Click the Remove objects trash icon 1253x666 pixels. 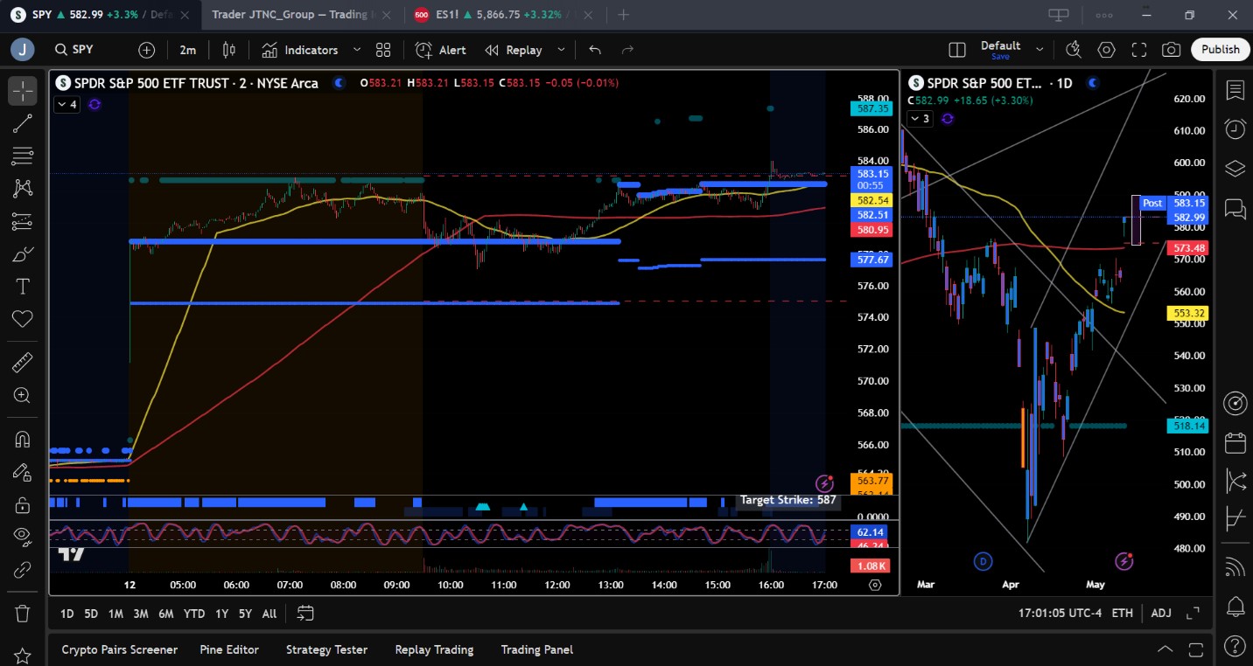22,613
